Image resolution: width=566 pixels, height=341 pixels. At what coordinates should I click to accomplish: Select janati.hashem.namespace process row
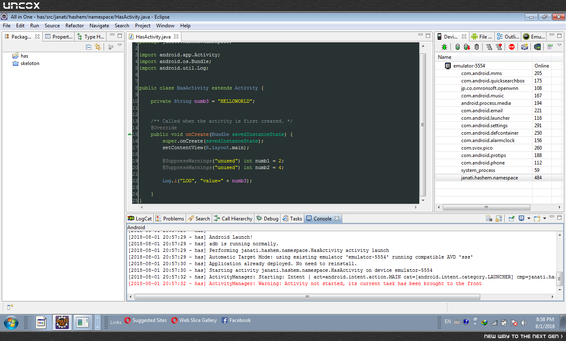pyautogui.click(x=498, y=177)
